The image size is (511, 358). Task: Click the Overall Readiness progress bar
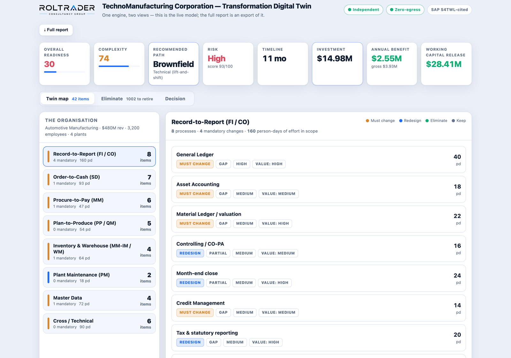pyautogui.click(x=65, y=72)
